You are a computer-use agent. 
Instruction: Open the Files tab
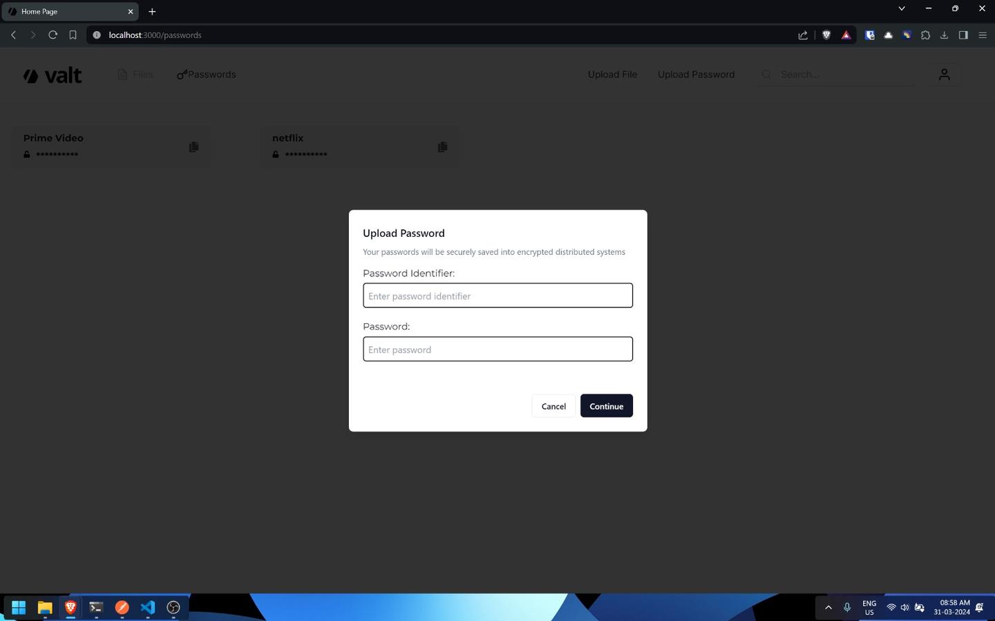pos(135,75)
